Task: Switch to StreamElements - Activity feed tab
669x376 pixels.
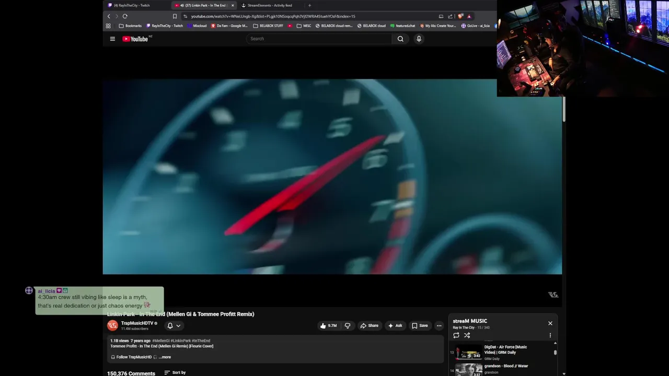Action: click(270, 5)
